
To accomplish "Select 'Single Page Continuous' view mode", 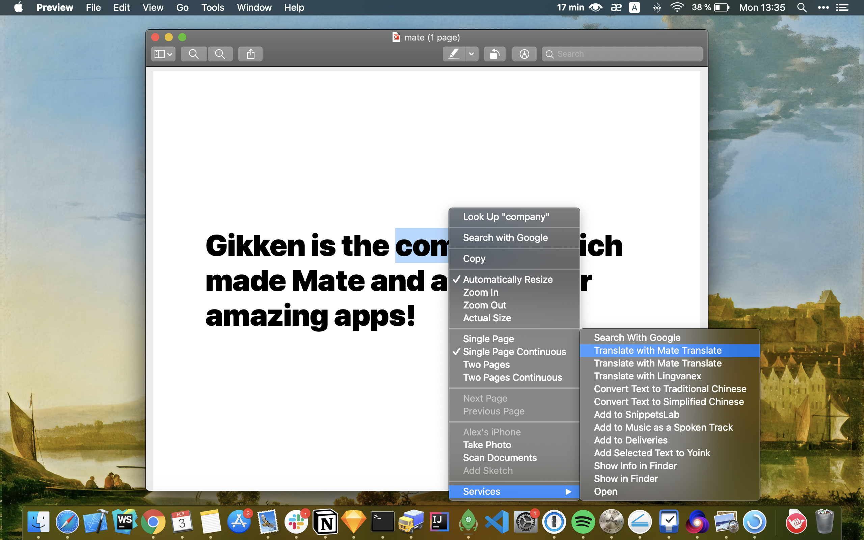I will click(514, 351).
